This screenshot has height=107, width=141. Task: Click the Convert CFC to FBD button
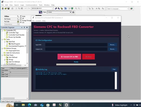(x=69, y=57)
